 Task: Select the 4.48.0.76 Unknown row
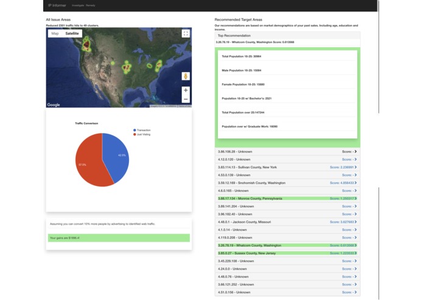click(x=287, y=276)
